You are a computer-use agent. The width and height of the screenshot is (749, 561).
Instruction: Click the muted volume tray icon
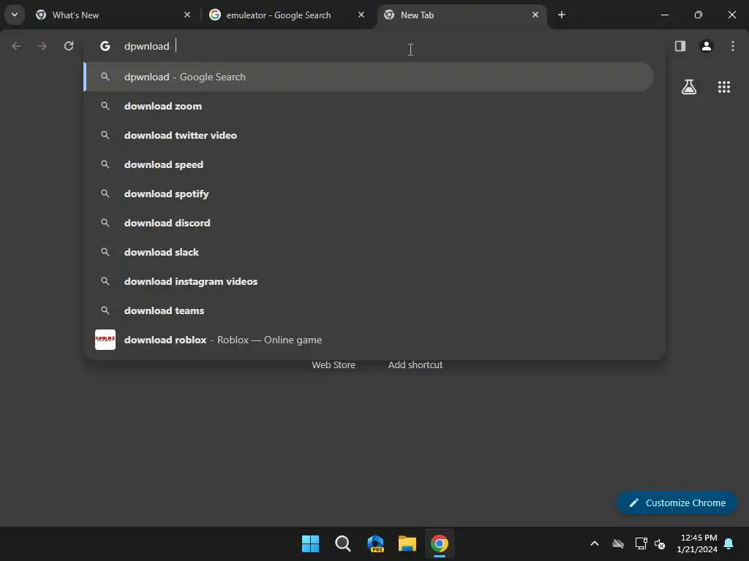[x=660, y=543]
